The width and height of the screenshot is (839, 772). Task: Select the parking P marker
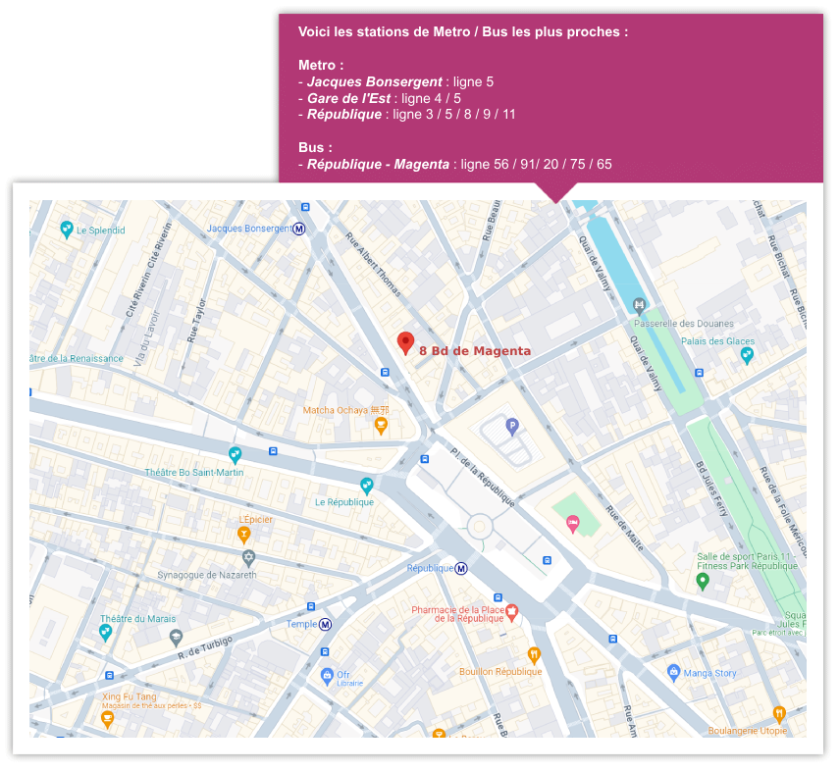point(512,427)
